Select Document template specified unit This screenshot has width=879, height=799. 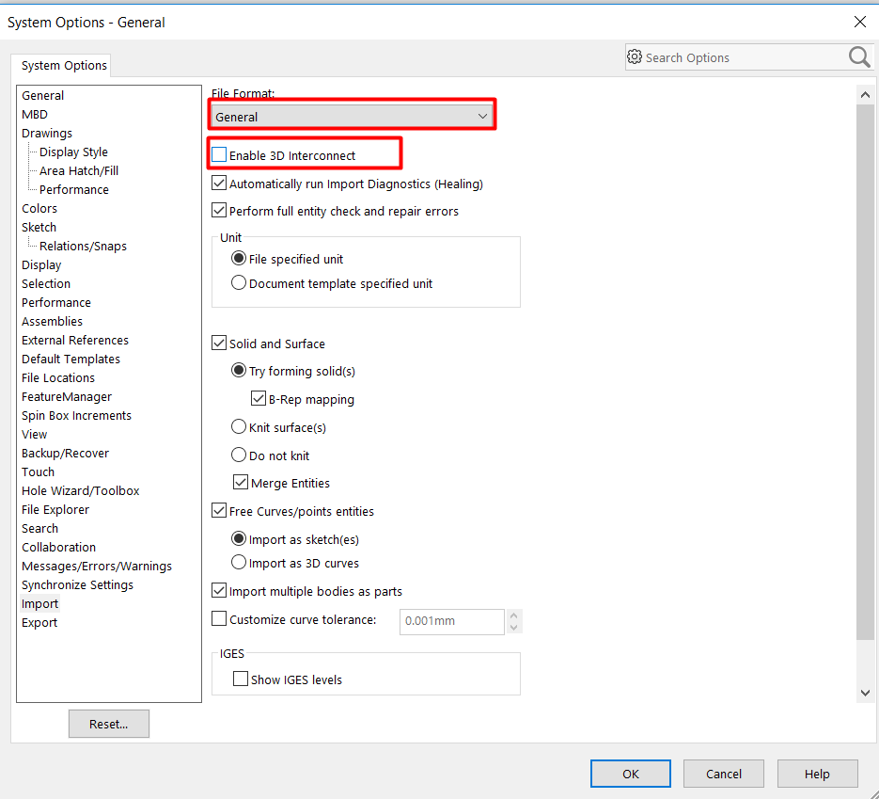click(239, 282)
